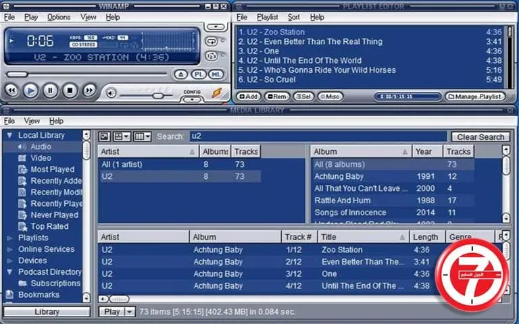Open the View menu in Winamp
The image size is (519, 324).
click(x=89, y=17)
